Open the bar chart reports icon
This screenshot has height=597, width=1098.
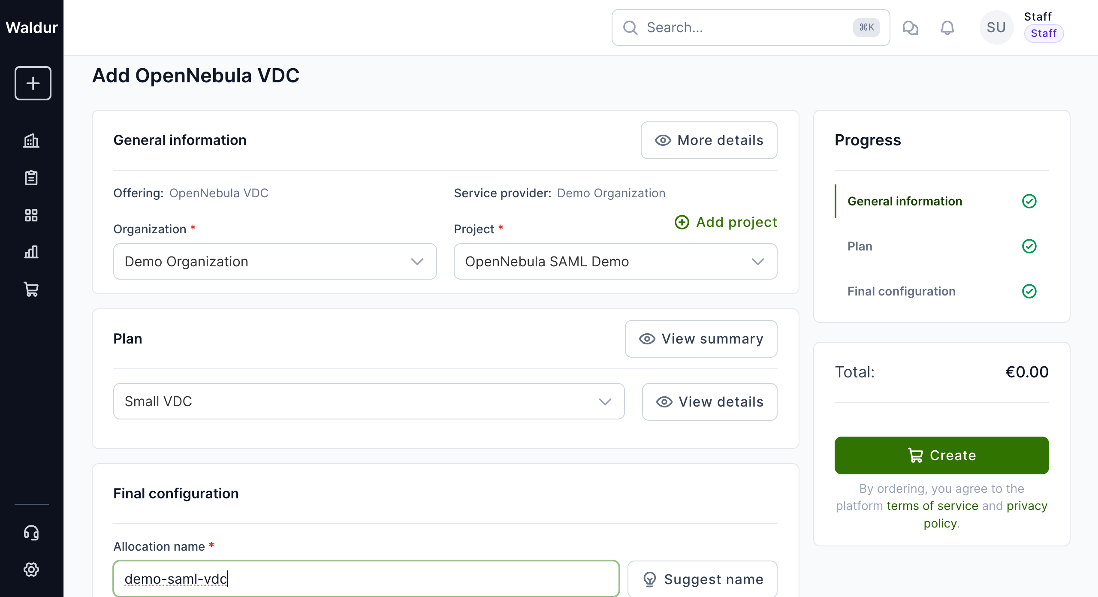tap(31, 252)
